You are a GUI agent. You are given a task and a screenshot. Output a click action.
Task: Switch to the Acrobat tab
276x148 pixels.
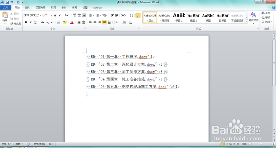pyautogui.click(x=98, y=7)
